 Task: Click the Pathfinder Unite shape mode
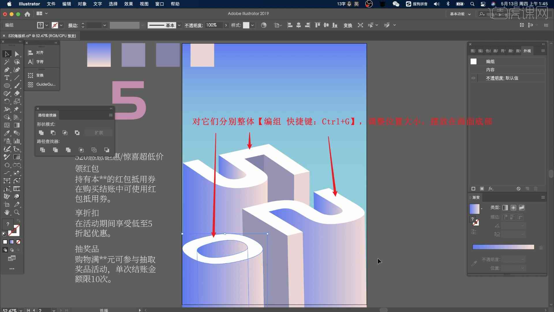coord(41,133)
